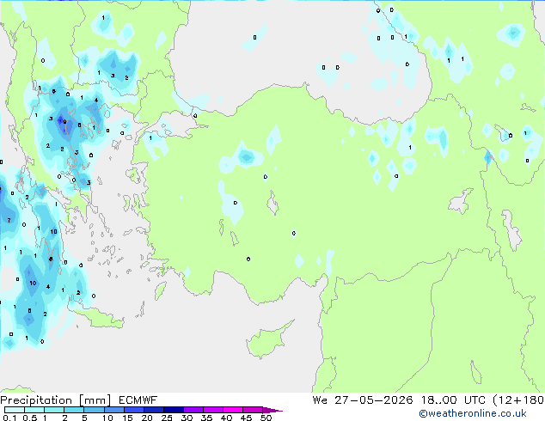This screenshot has height=421, width=545.
Task: Click the 'UTC' time label
Action: (475, 400)
